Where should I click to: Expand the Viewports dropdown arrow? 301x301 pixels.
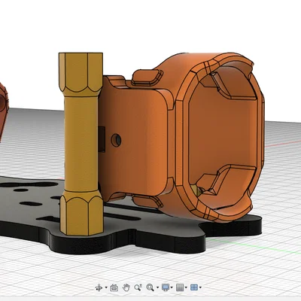(x=200, y=287)
